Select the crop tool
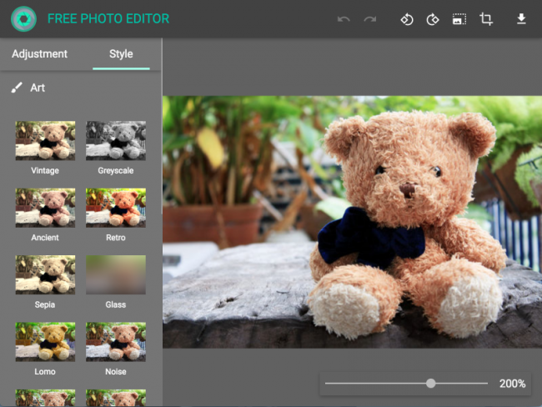Screen dimensions: 542x407 coord(486,18)
